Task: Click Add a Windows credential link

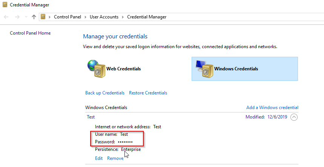Action: tap(272, 108)
